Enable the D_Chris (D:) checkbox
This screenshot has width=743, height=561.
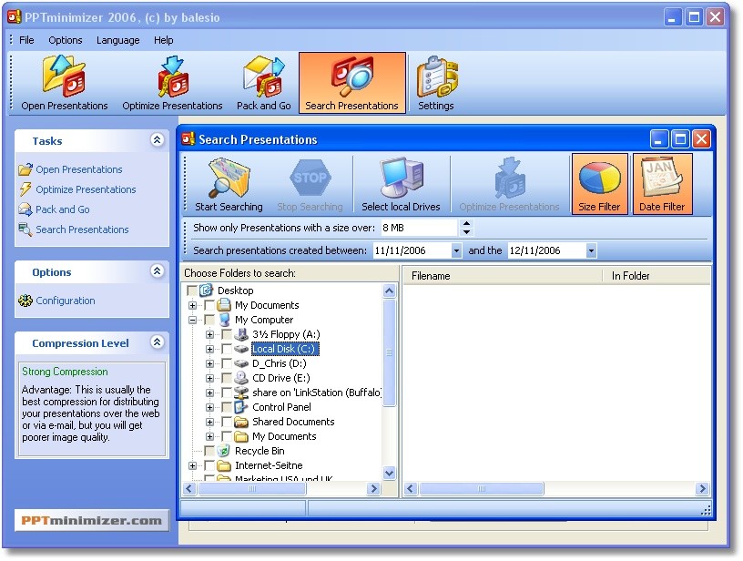pos(227,363)
